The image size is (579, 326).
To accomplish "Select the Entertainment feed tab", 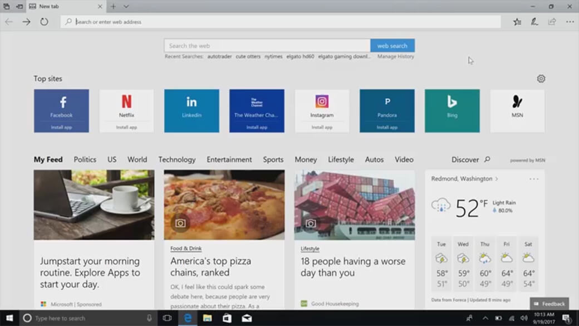I will pos(229,159).
